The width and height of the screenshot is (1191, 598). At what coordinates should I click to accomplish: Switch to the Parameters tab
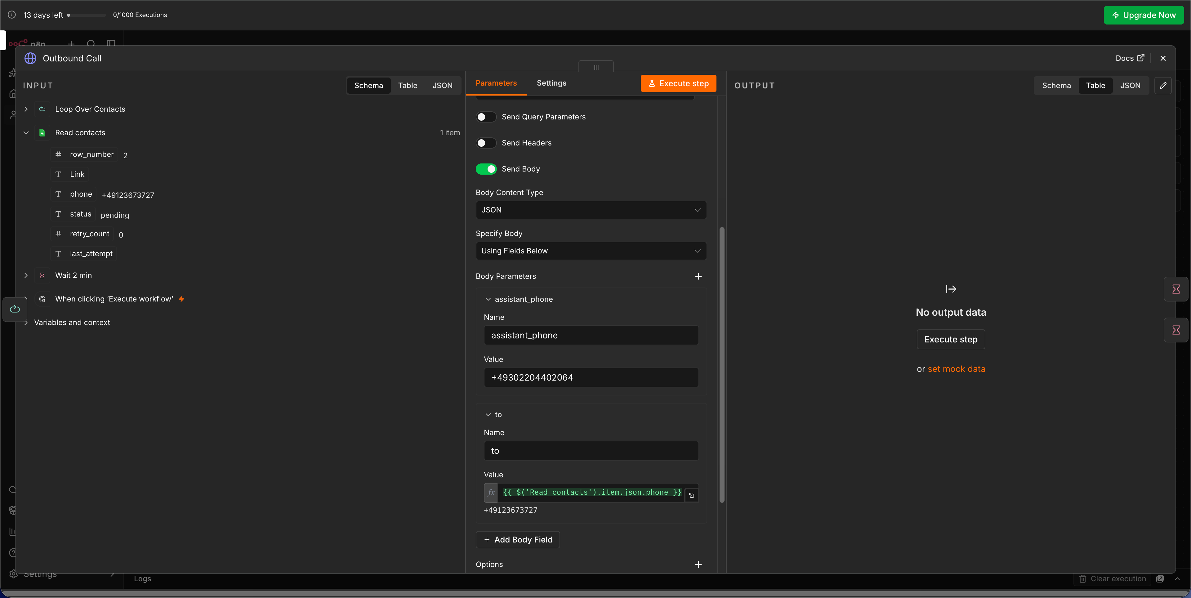496,83
